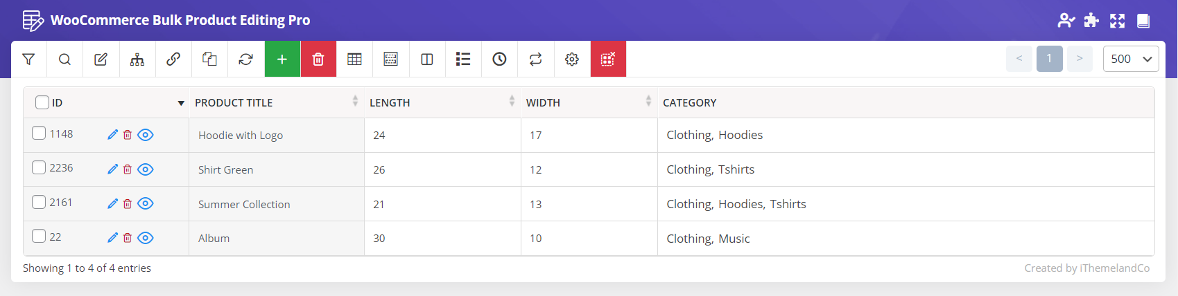Click the red trash delete toolbar button
The width and height of the screenshot is (1178, 296).
pyautogui.click(x=318, y=59)
